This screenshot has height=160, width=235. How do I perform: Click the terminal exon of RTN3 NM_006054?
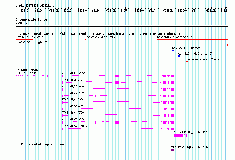pos(173,103)
